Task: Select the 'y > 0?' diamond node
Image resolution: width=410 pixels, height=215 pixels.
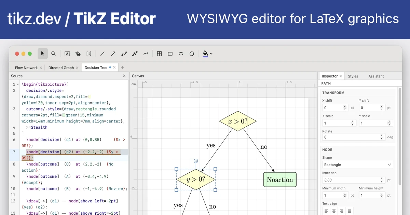Action: (196, 179)
